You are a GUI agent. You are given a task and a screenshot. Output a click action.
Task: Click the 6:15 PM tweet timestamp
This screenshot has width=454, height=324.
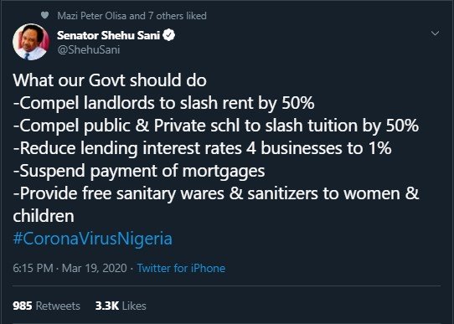[33, 268]
